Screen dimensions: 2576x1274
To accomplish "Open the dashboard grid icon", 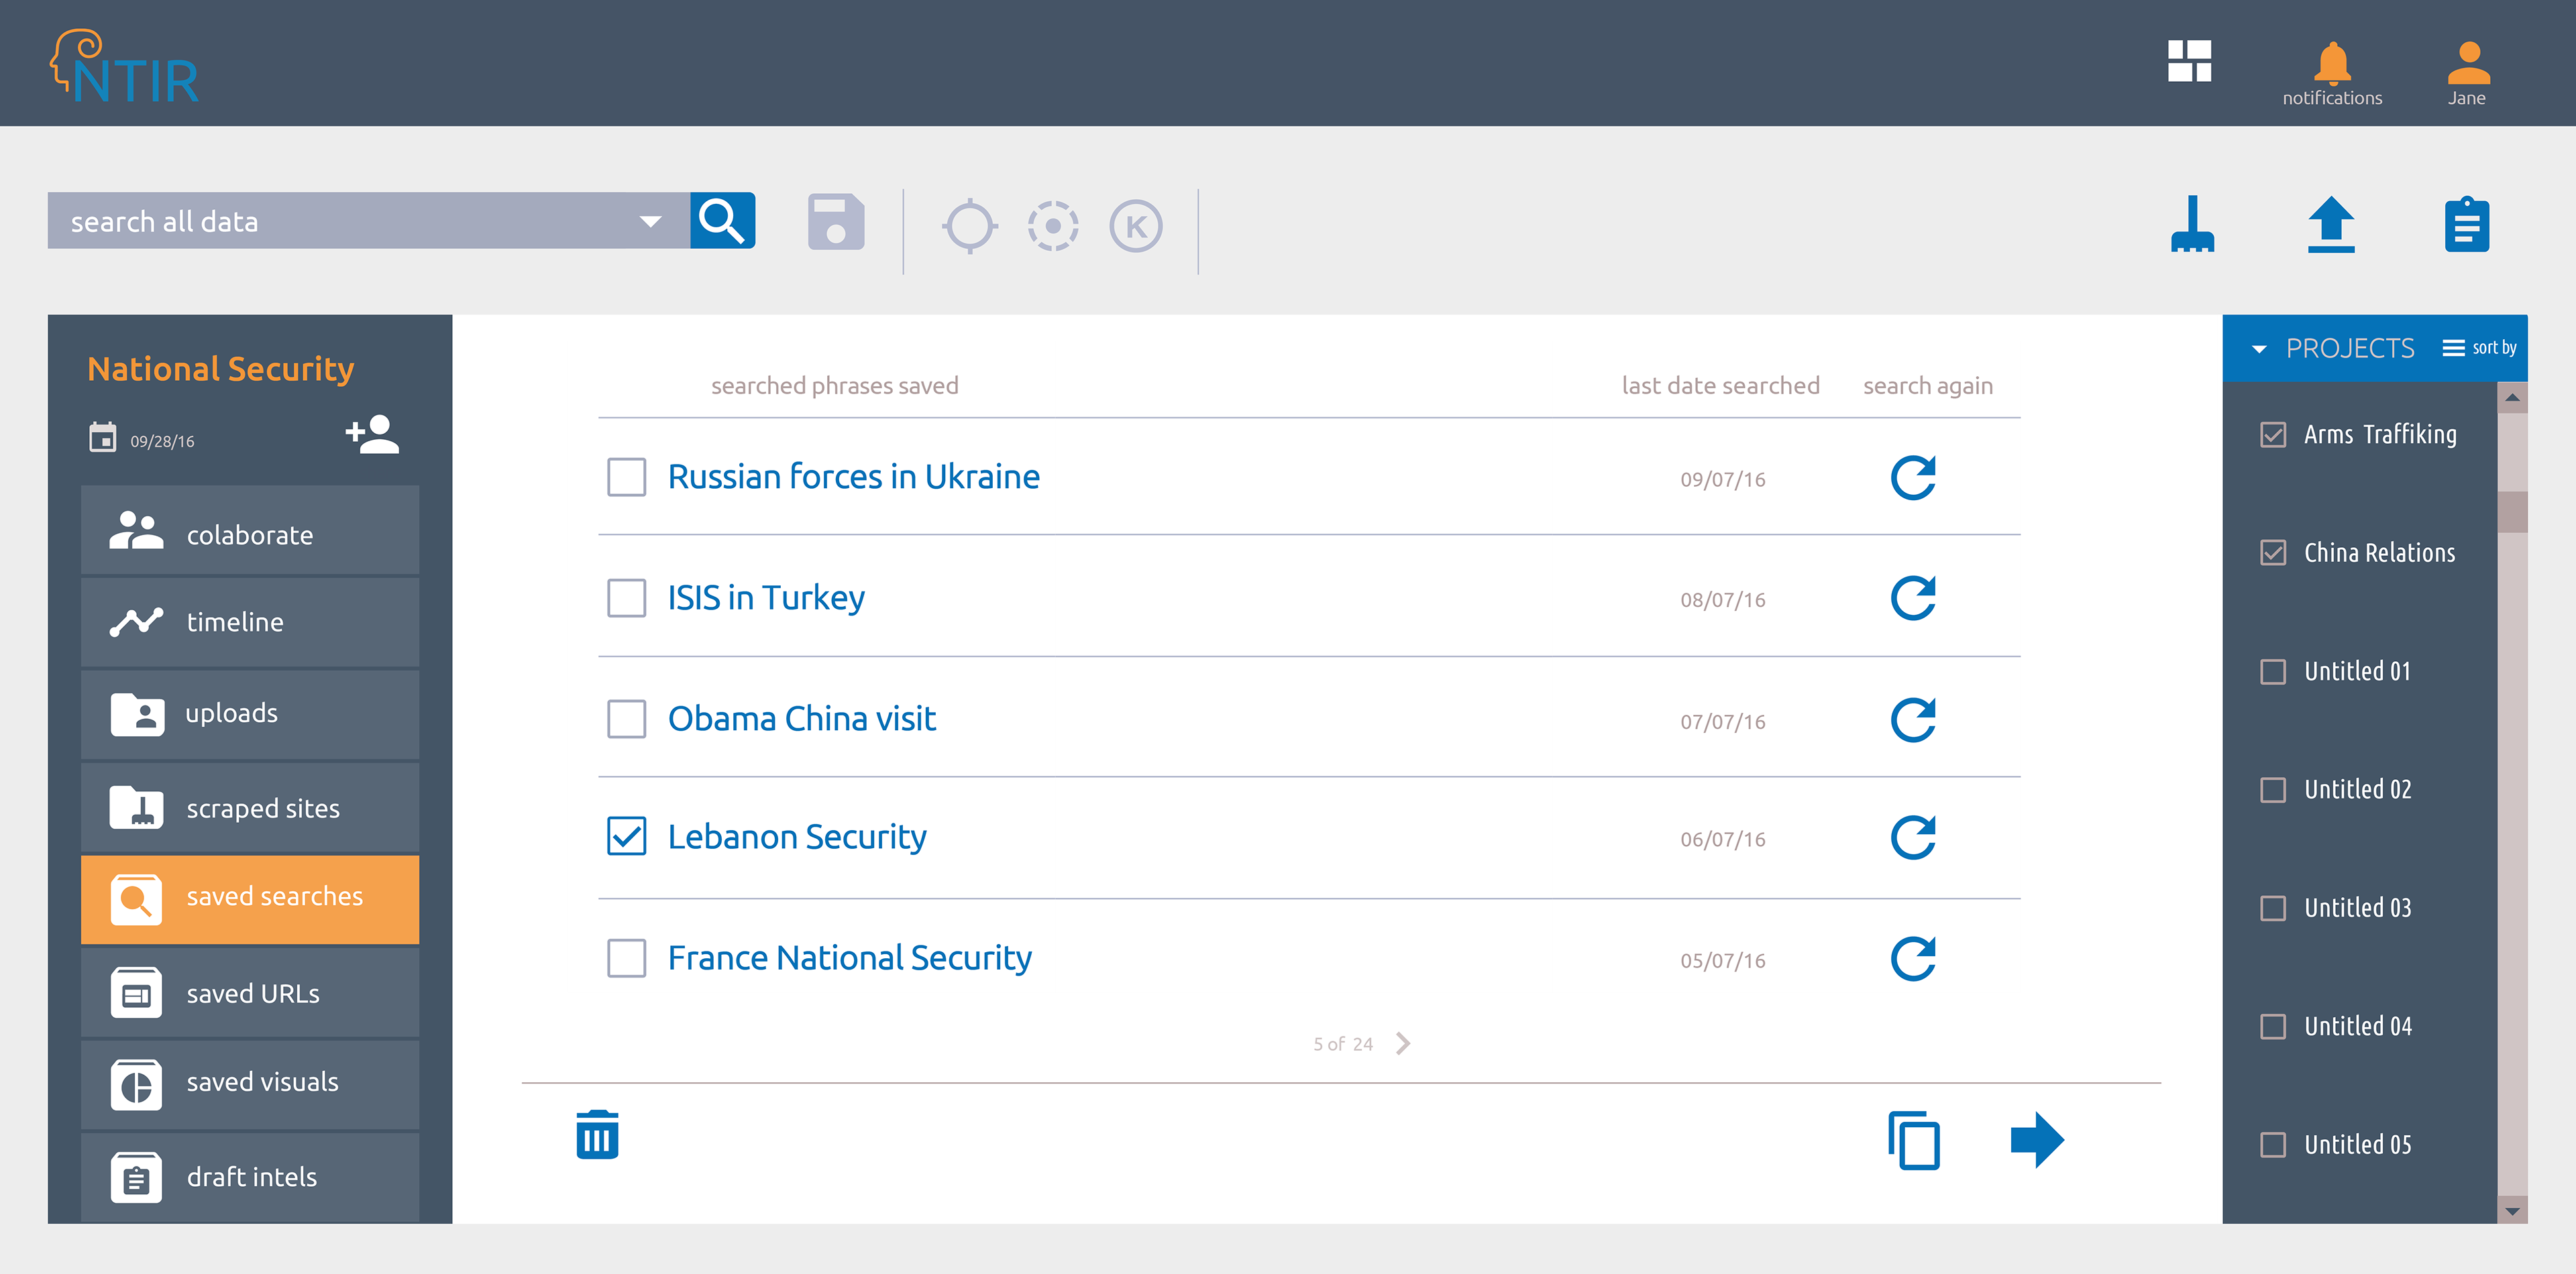I will [2189, 61].
